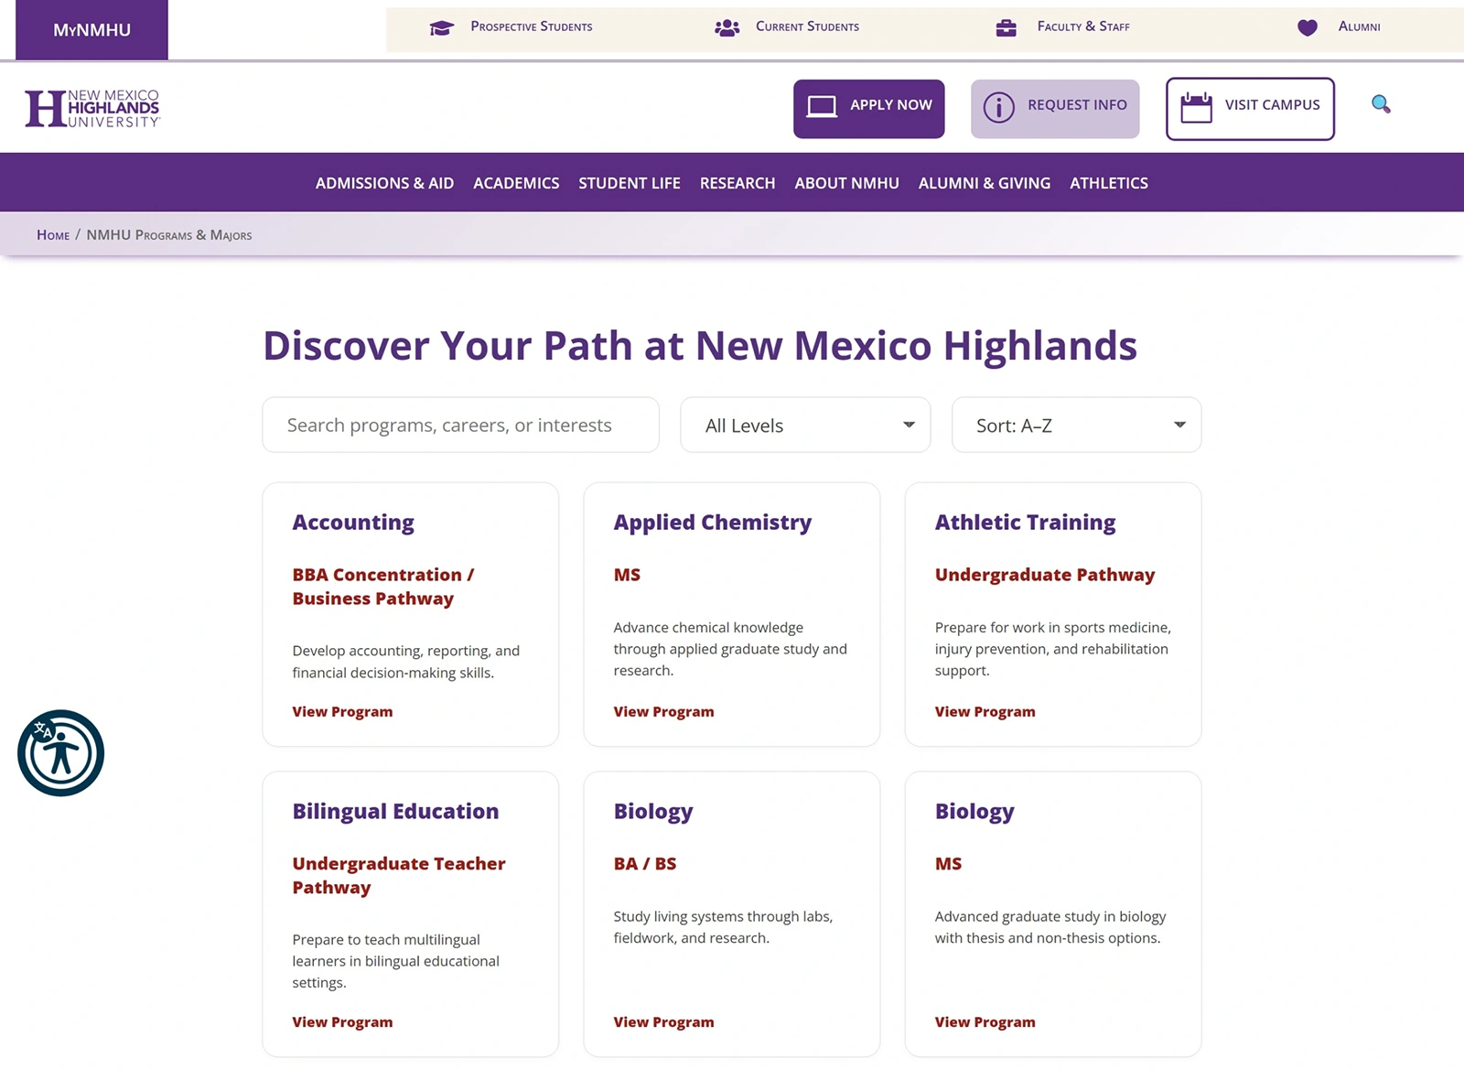Click the Biology title above BA / BS
The image size is (1464, 1069).
(x=653, y=812)
